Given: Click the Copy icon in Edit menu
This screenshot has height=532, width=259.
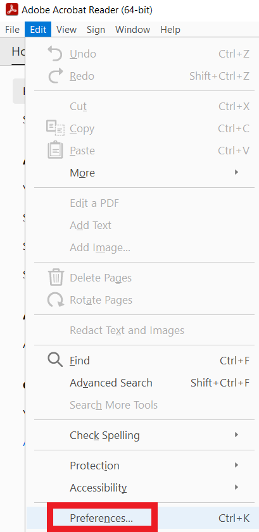Looking at the screenshot, I should click(55, 128).
